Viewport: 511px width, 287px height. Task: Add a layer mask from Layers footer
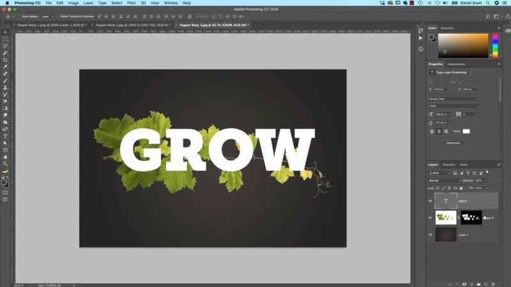[464, 284]
